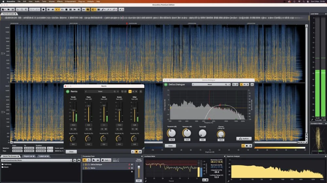Viewport: 327px width, 183px height.
Task: Start recording with the Record button
Action: tap(43, 9)
